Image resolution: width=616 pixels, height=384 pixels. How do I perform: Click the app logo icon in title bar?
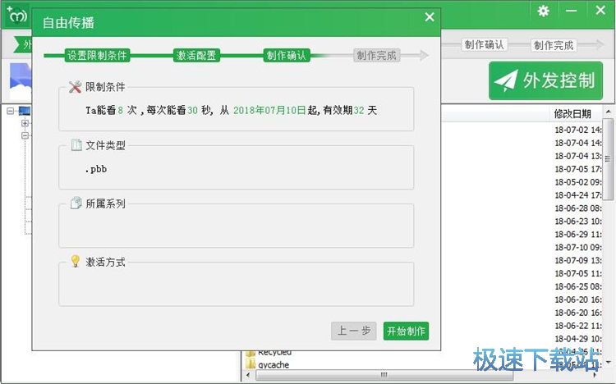point(17,15)
